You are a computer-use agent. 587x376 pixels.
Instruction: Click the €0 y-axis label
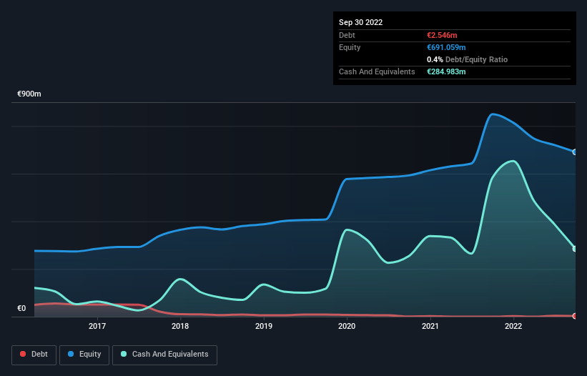[x=21, y=308]
